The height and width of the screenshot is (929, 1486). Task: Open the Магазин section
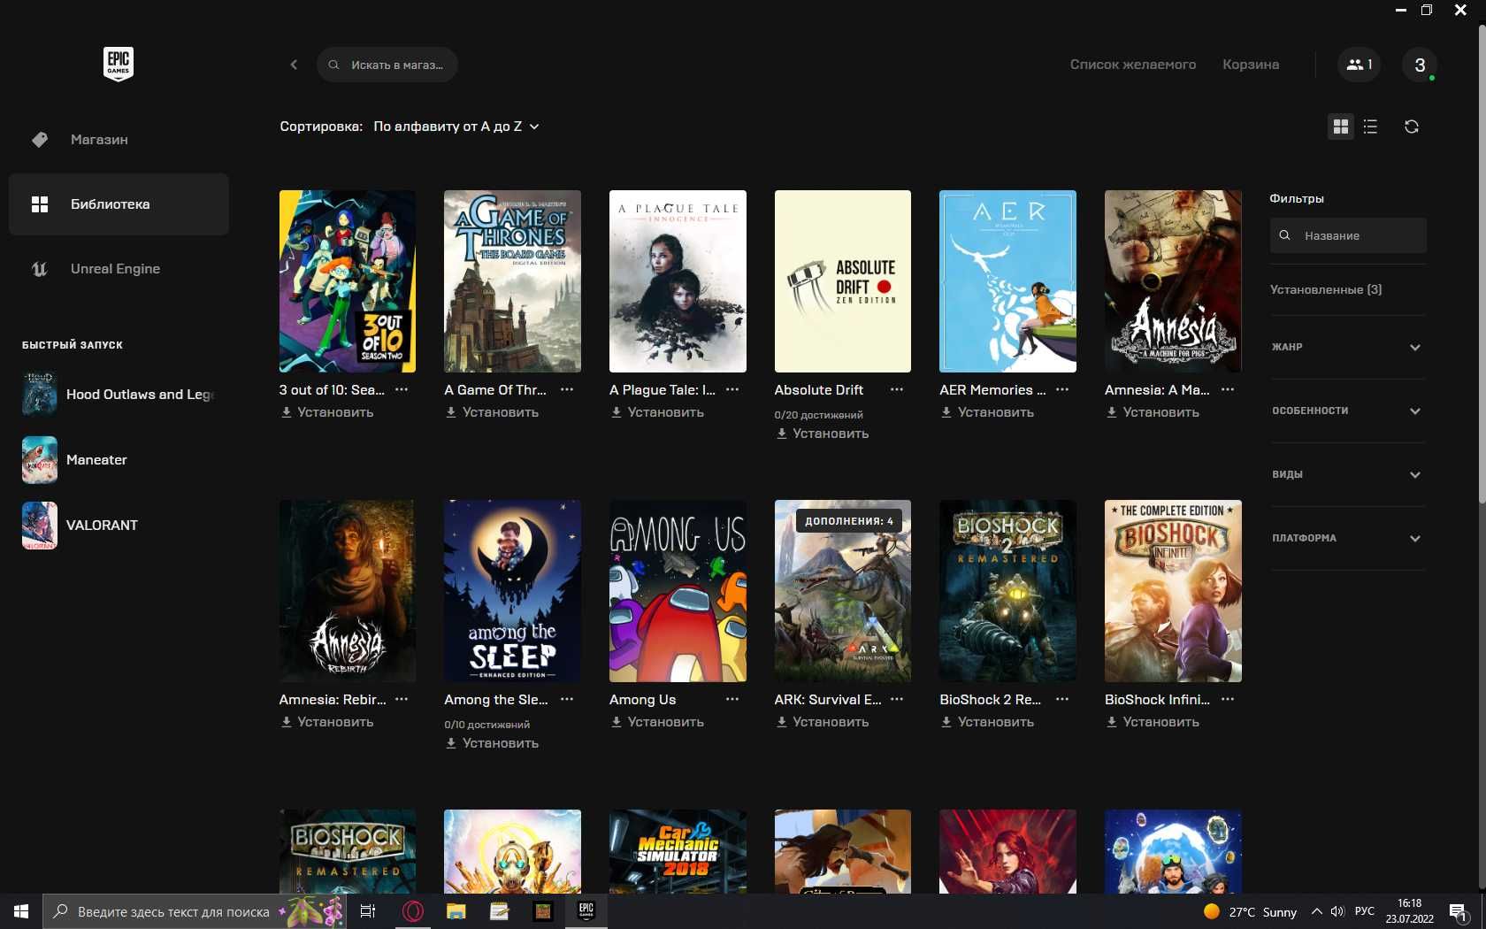click(x=119, y=140)
